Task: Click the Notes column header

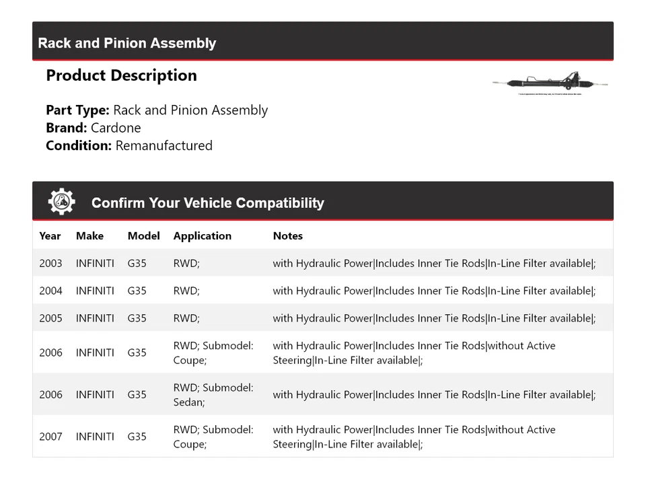Action: (287, 235)
